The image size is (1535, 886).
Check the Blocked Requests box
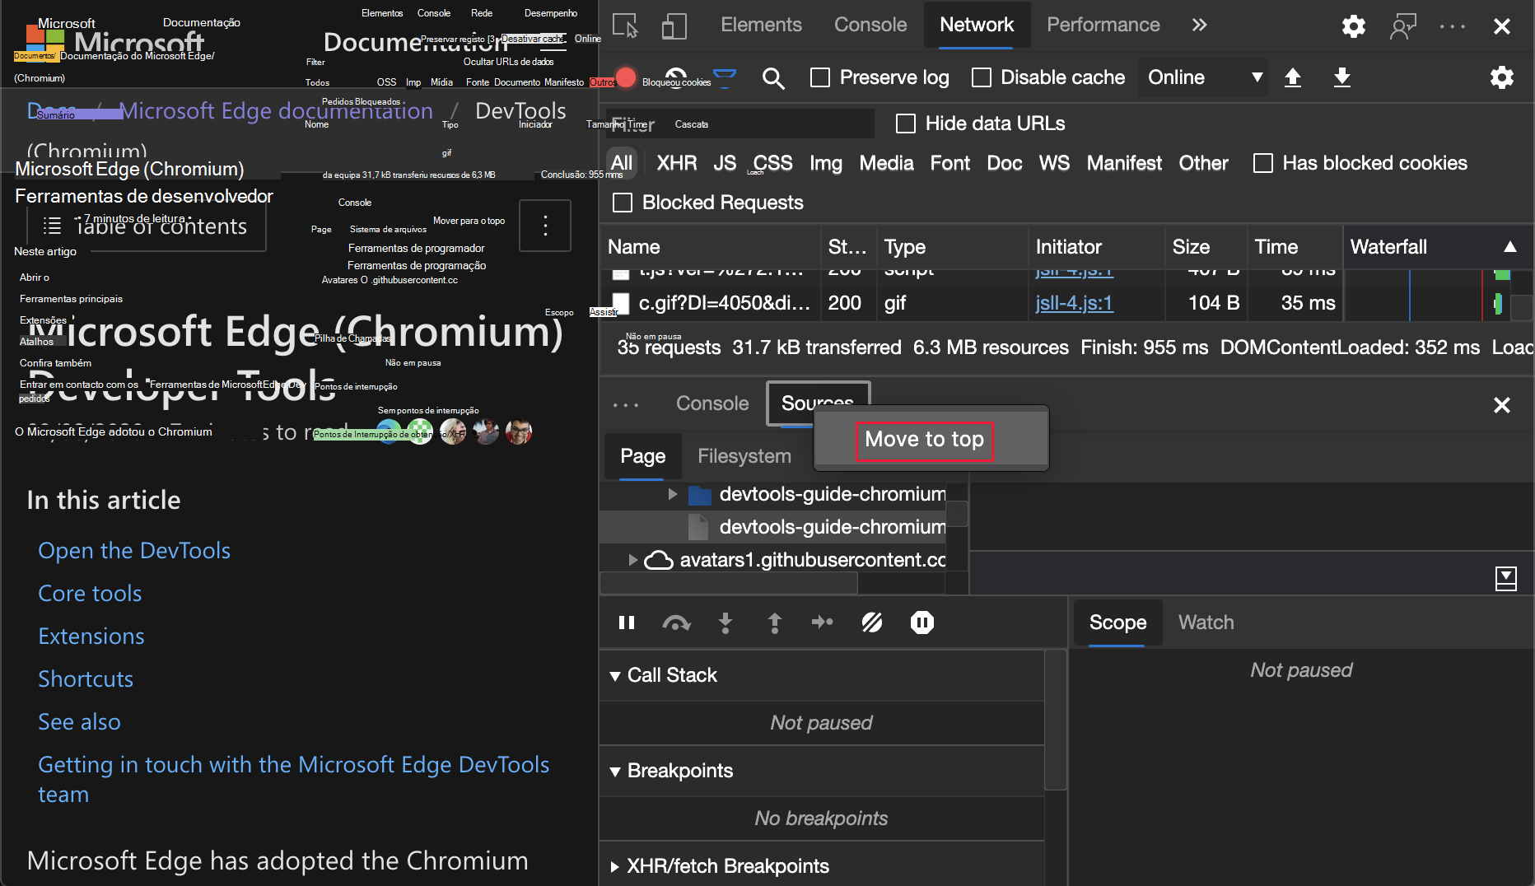pos(623,203)
